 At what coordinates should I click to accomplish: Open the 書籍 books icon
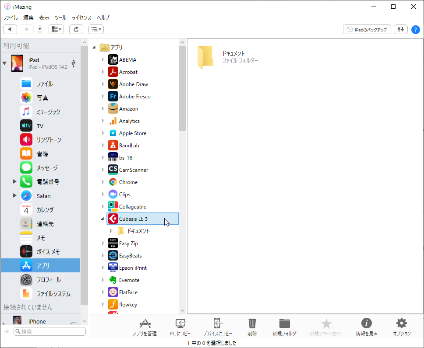(26, 153)
